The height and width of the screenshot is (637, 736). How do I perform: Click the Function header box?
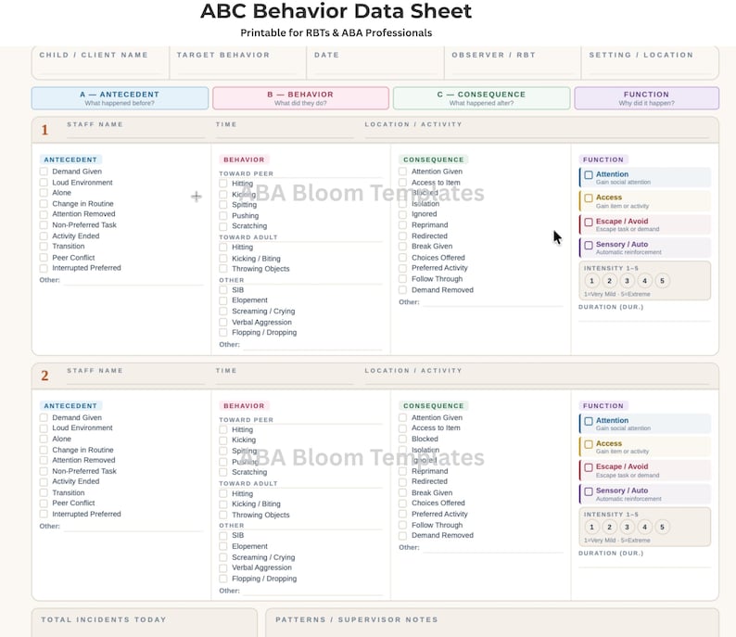[647, 98]
